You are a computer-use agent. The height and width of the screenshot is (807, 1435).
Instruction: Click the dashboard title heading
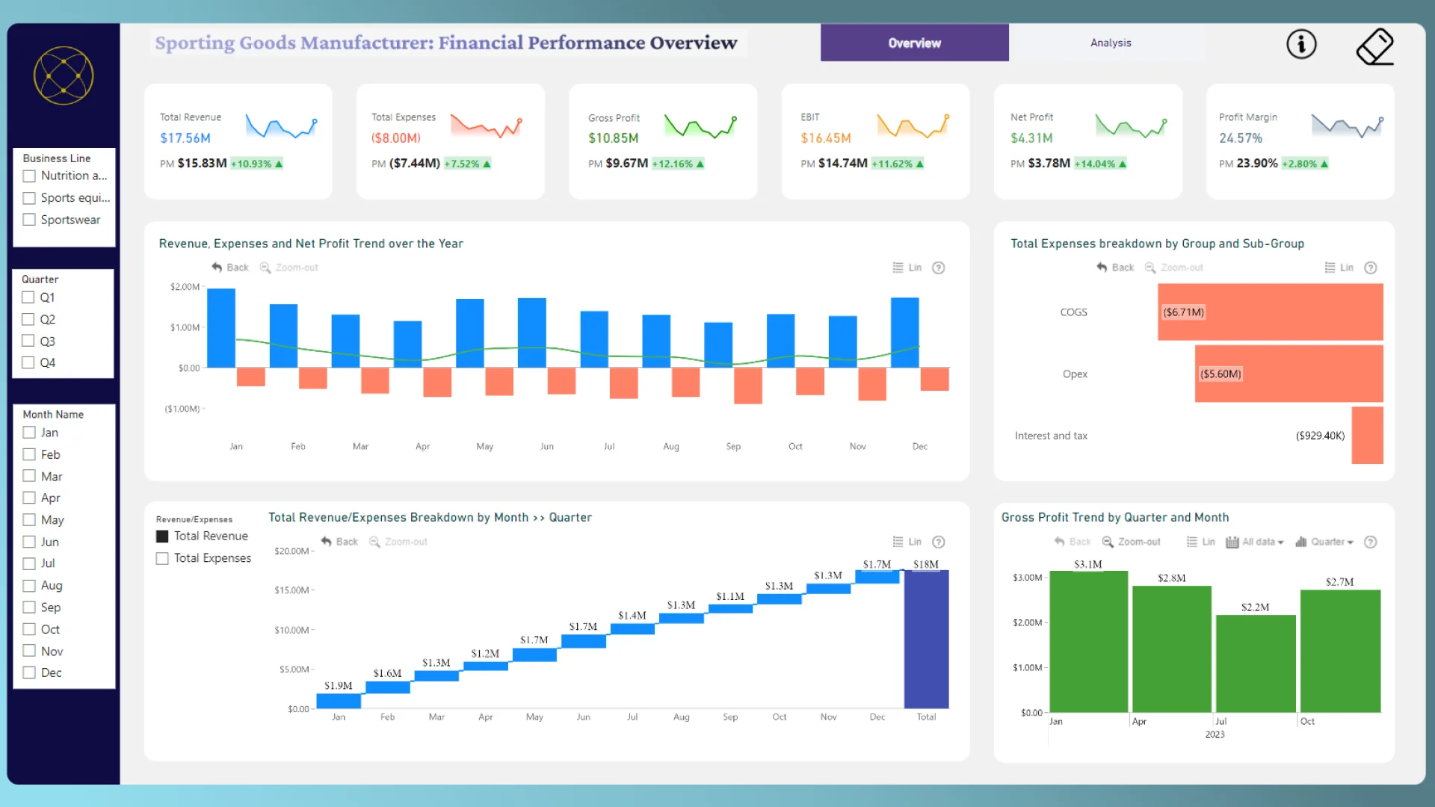point(446,43)
